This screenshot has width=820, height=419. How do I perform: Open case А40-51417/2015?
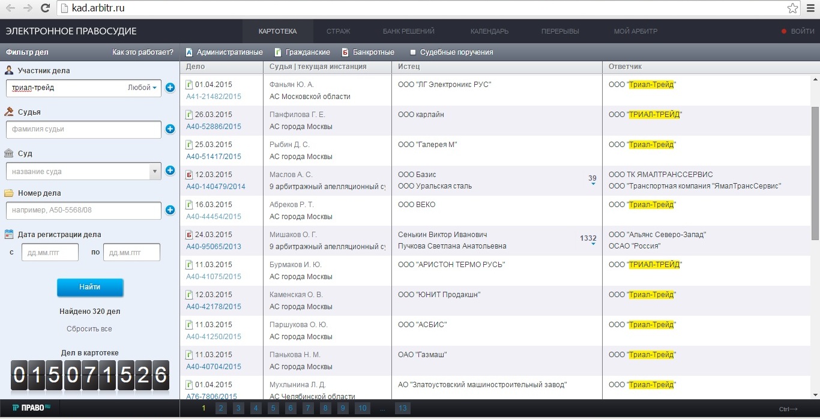point(214,157)
